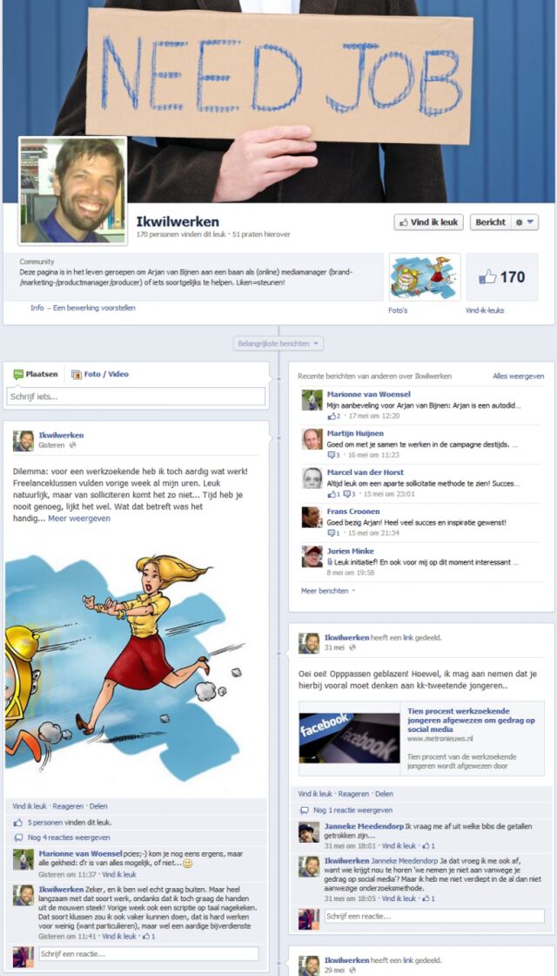Click Frans Croonen's avatar
The width and height of the screenshot is (557, 976).
coord(312,518)
